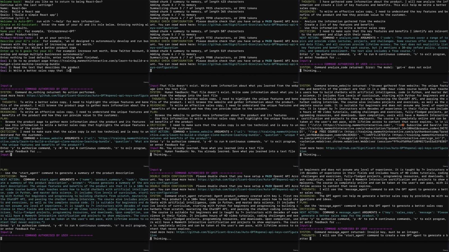Click 'Human feedback: No. You already learned' line
449x252 pixels.
(x=223, y=151)
